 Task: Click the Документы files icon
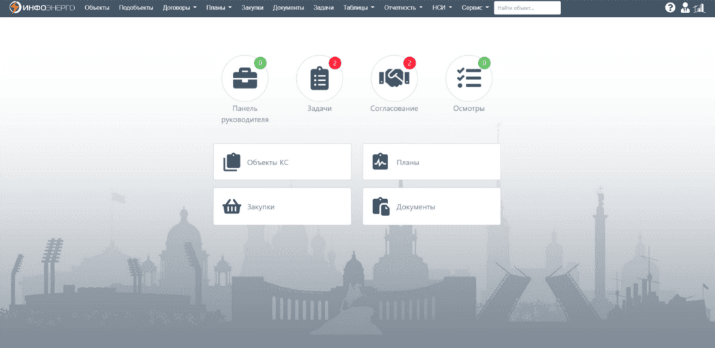coord(381,207)
